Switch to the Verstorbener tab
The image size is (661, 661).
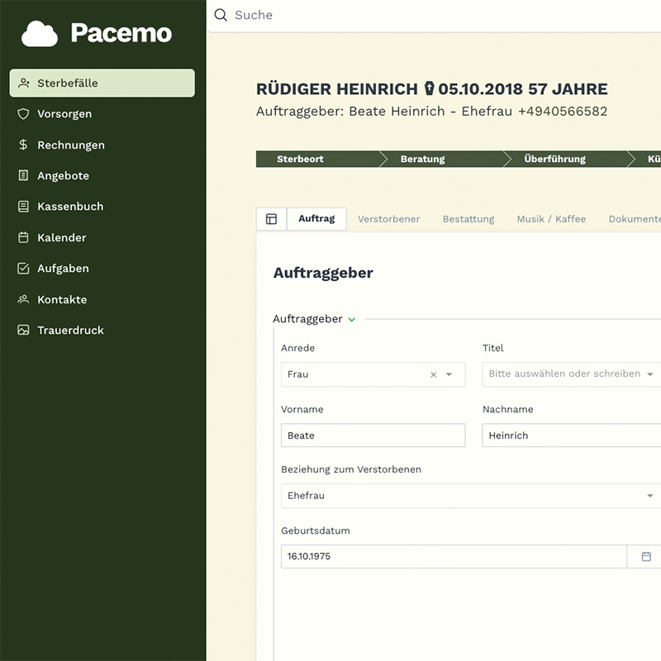(x=388, y=219)
